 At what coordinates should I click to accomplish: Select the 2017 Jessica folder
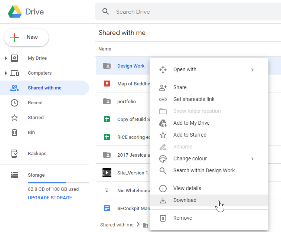(x=133, y=155)
